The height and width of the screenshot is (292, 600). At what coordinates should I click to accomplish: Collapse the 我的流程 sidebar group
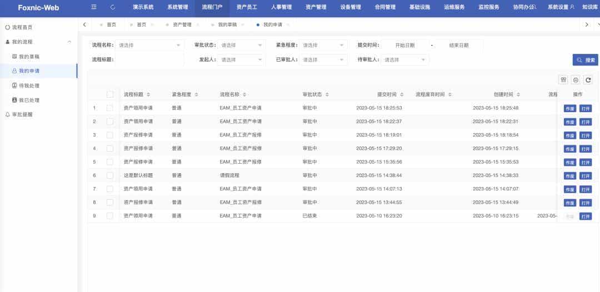[x=69, y=42]
